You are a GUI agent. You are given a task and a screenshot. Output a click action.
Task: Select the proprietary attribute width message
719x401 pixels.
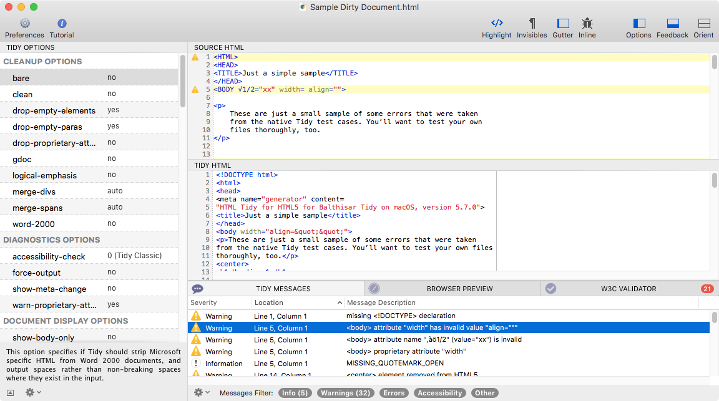[449, 352]
